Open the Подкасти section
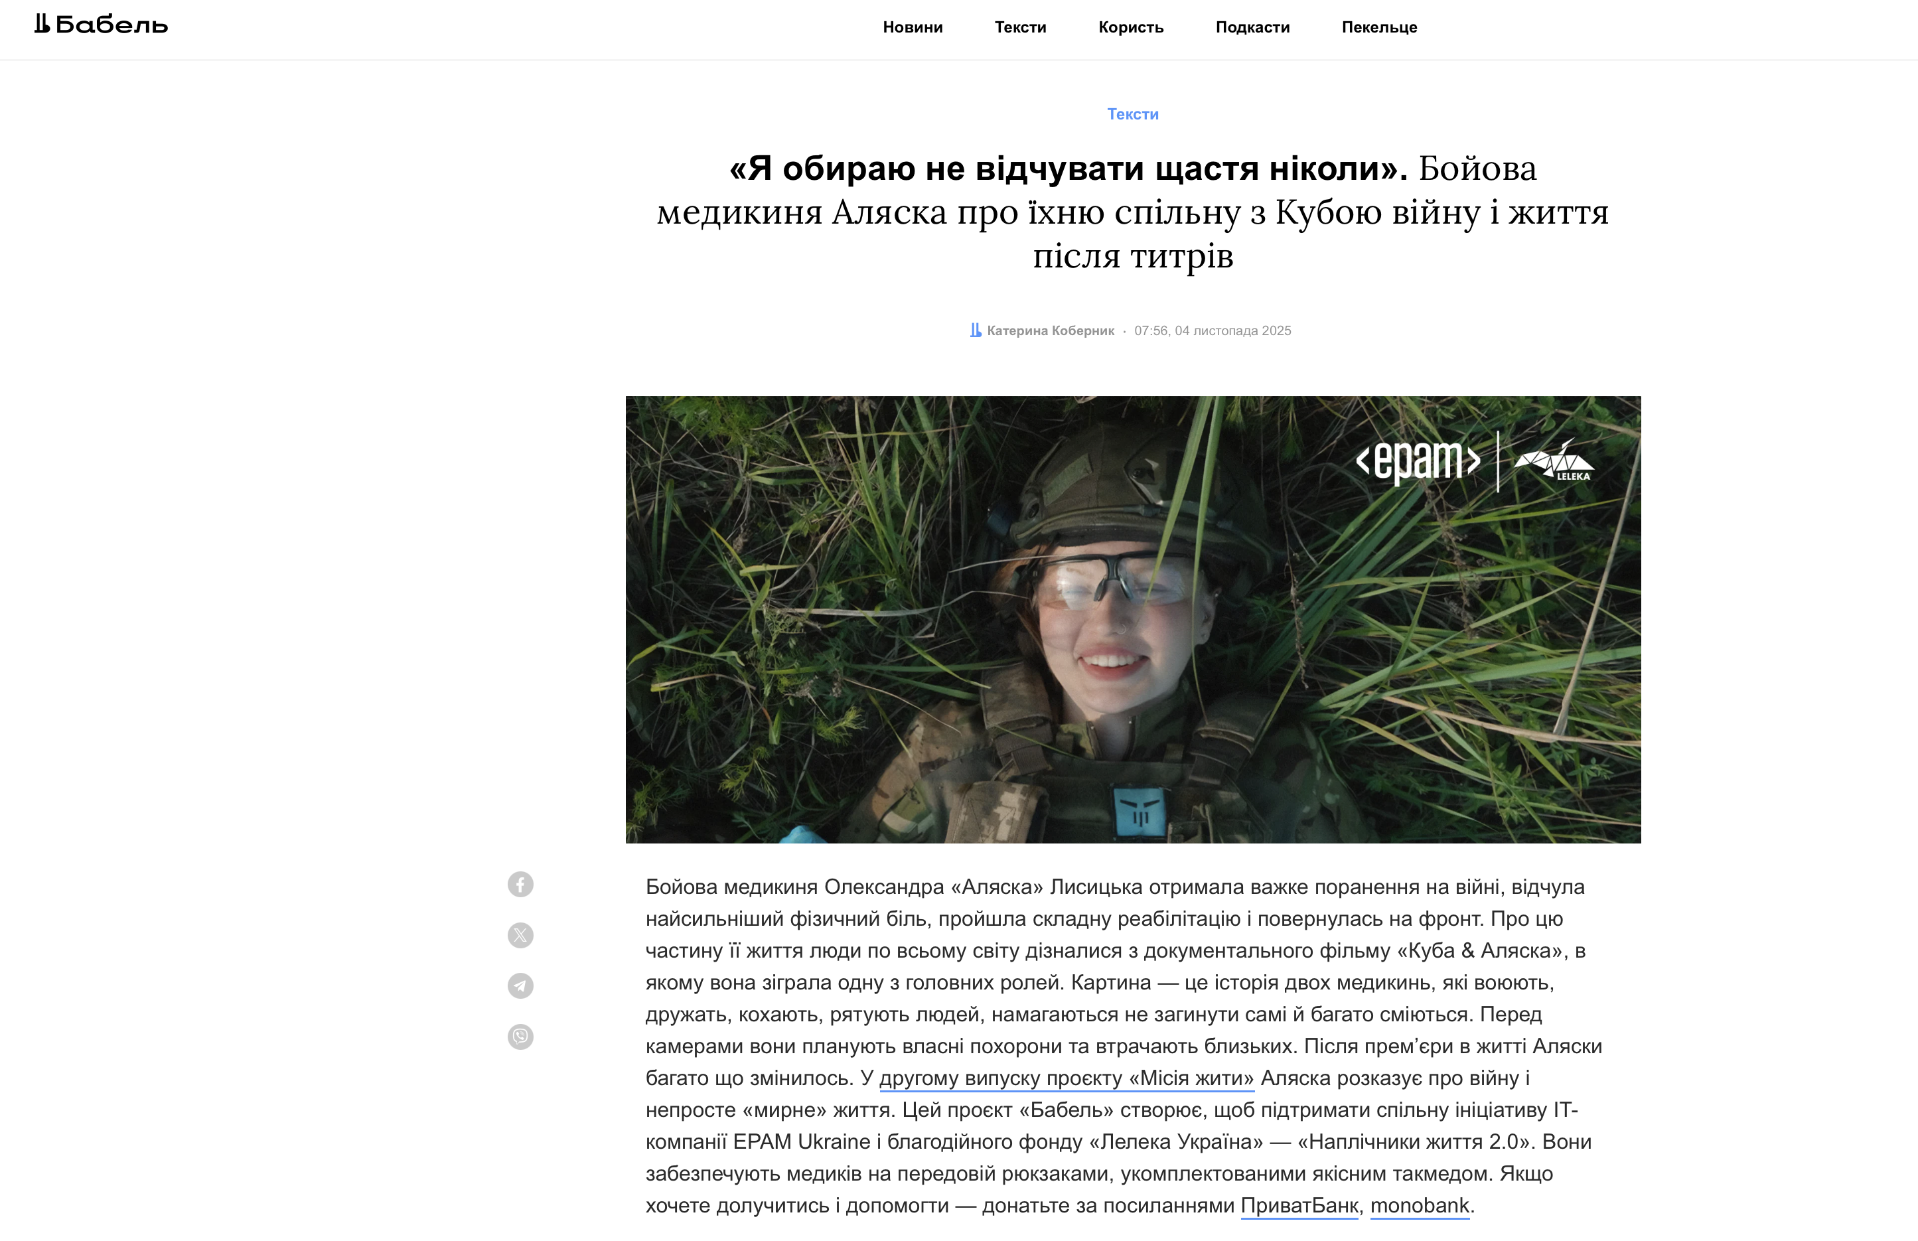Image resolution: width=1918 pixels, height=1241 pixels. click(x=1252, y=27)
